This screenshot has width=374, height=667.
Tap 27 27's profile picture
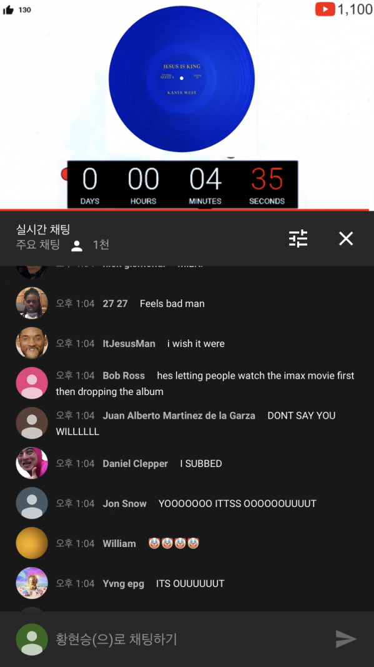coord(32,303)
